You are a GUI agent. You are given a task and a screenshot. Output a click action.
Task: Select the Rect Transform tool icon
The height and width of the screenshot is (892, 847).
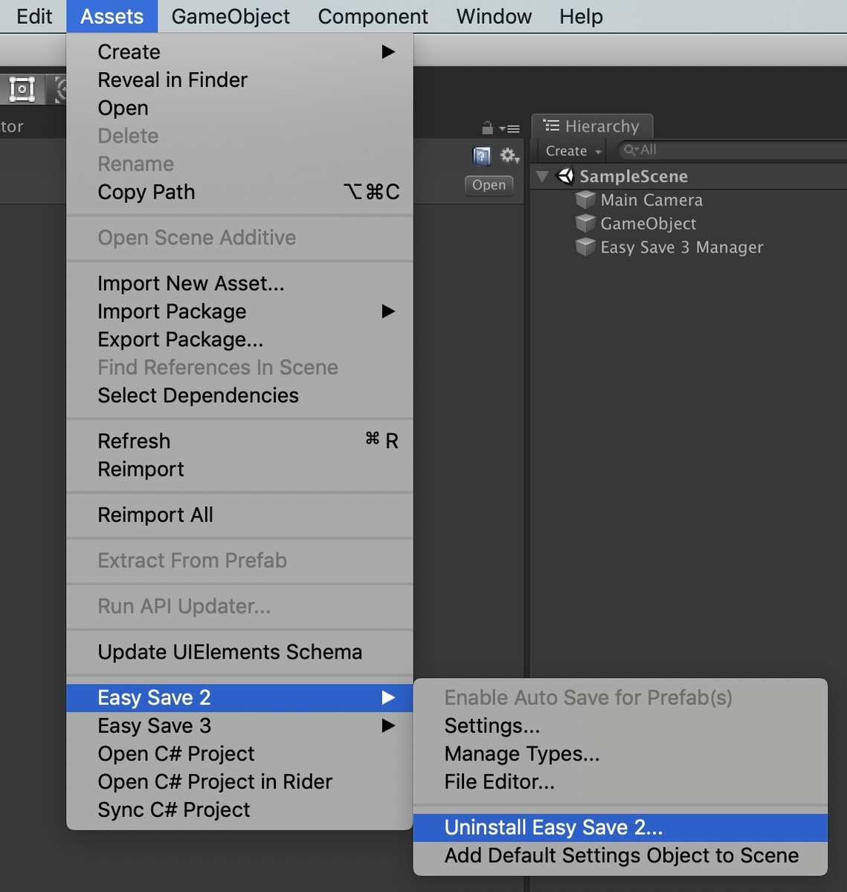coord(22,90)
